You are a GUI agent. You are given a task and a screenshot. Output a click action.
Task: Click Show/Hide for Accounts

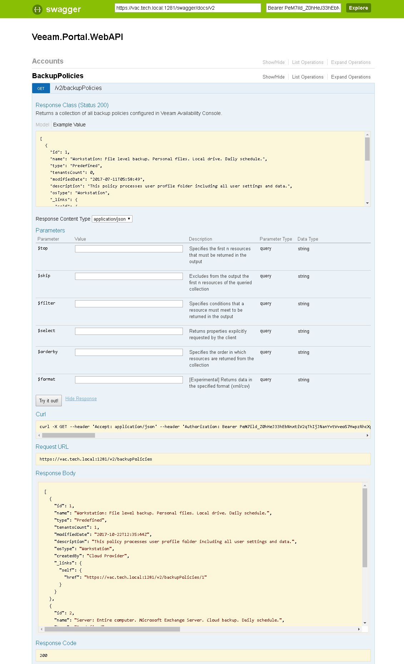pos(274,62)
